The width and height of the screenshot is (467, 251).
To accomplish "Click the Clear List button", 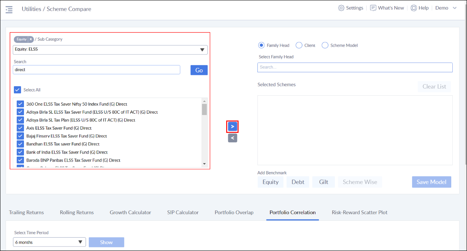I will [434, 86].
